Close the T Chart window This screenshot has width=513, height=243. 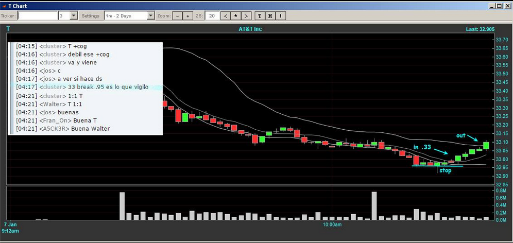tap(507, 6)
